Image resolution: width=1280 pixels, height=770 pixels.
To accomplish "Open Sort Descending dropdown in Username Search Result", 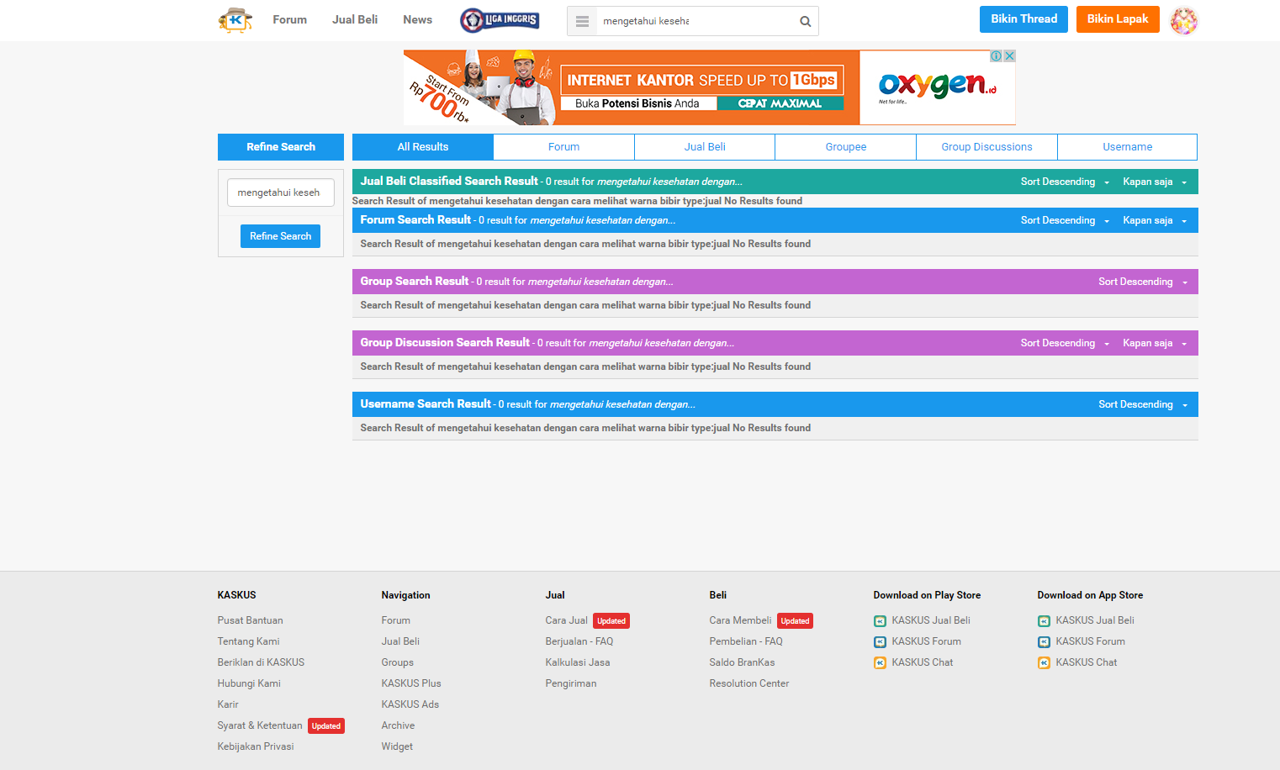I will [1143, 404].
